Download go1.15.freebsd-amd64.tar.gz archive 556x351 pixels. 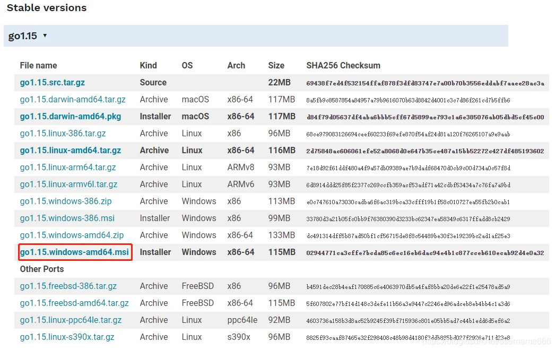[74, 303]
